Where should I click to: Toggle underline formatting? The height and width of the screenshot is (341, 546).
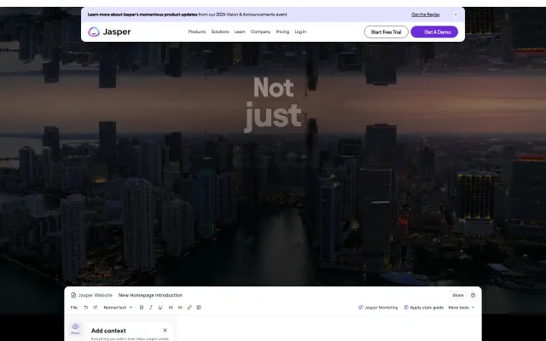[x=160, y=308]
